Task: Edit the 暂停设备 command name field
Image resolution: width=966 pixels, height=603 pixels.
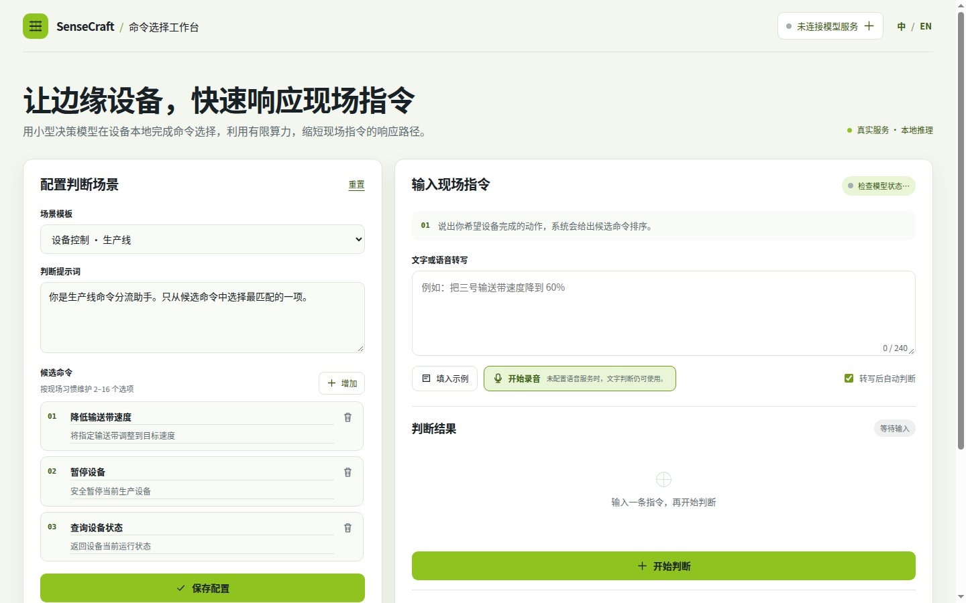Action: pyautogui.click(x=202, y=472)
